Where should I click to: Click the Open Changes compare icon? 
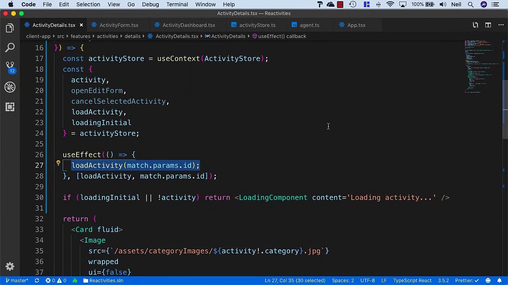[475, 25]
